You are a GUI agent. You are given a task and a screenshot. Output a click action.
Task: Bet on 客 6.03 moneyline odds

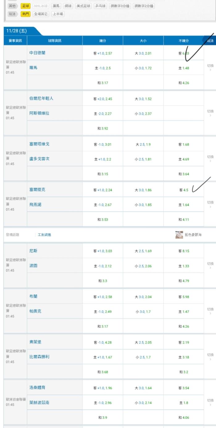pos(184,53)
